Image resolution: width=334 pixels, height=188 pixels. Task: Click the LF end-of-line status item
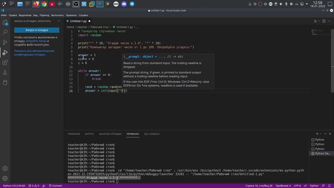tap(305, 186)
